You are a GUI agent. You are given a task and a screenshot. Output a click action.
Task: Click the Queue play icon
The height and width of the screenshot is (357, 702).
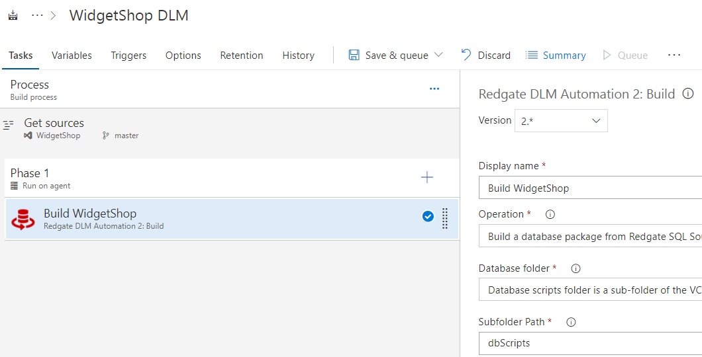607,55
